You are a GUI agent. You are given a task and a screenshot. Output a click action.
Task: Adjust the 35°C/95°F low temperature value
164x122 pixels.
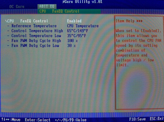(x=76, y=36)
